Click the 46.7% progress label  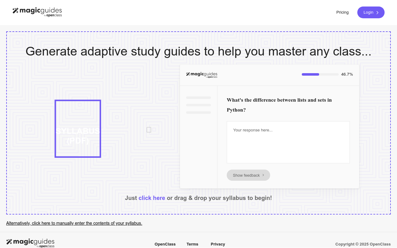347,74
